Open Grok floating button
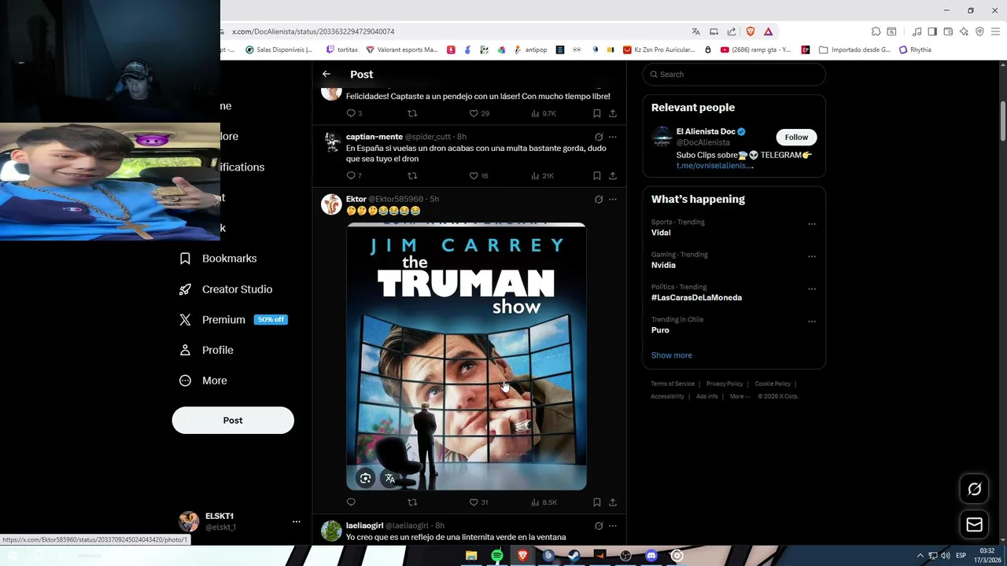 (x=974, y=489)
